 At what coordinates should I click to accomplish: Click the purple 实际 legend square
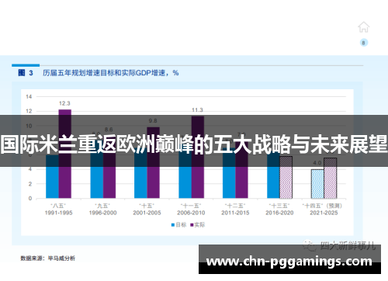(x=192, y=225)
